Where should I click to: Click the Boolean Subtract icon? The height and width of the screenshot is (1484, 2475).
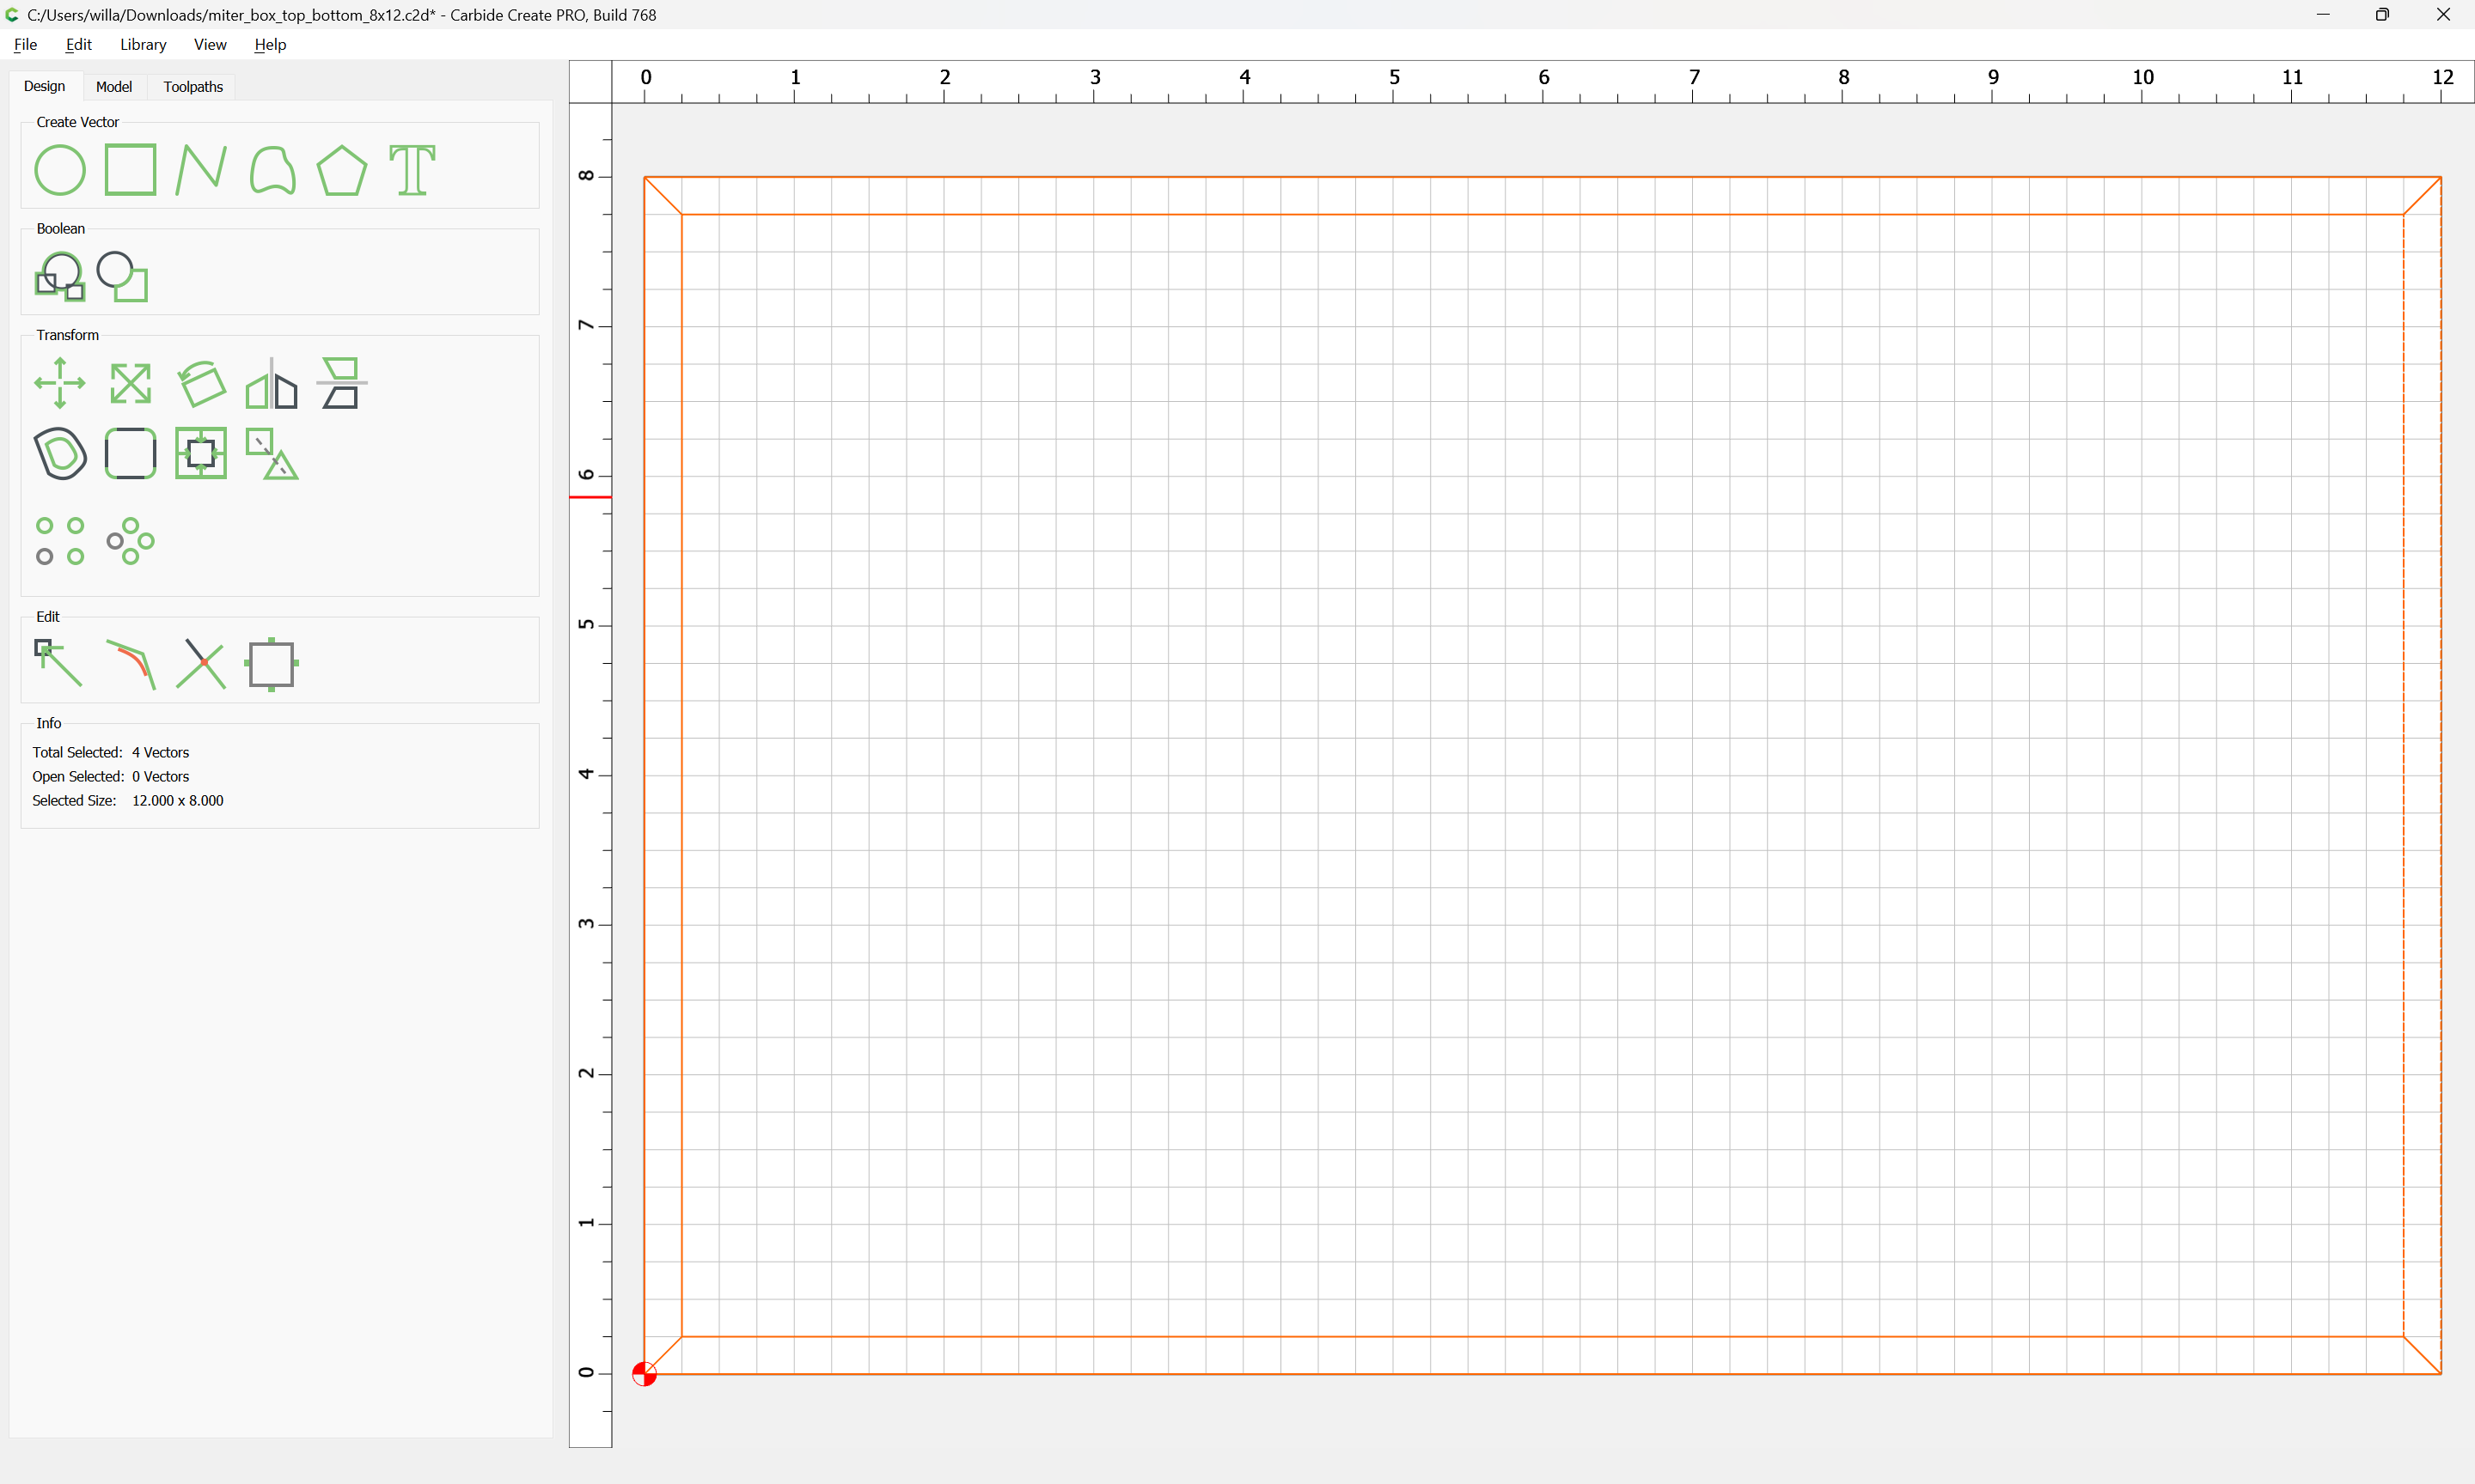pos(123,277)
